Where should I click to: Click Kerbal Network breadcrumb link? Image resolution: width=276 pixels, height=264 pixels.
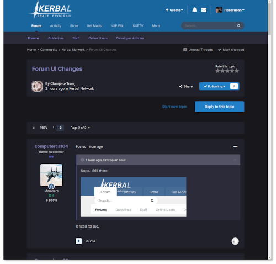pos(73,50)
